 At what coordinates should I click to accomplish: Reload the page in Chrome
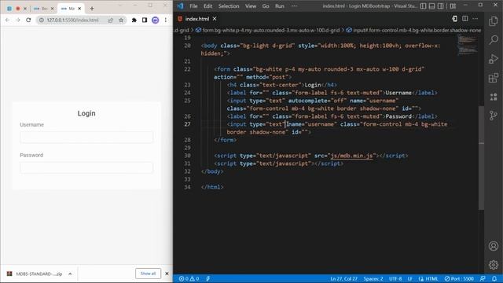[28, 20]
